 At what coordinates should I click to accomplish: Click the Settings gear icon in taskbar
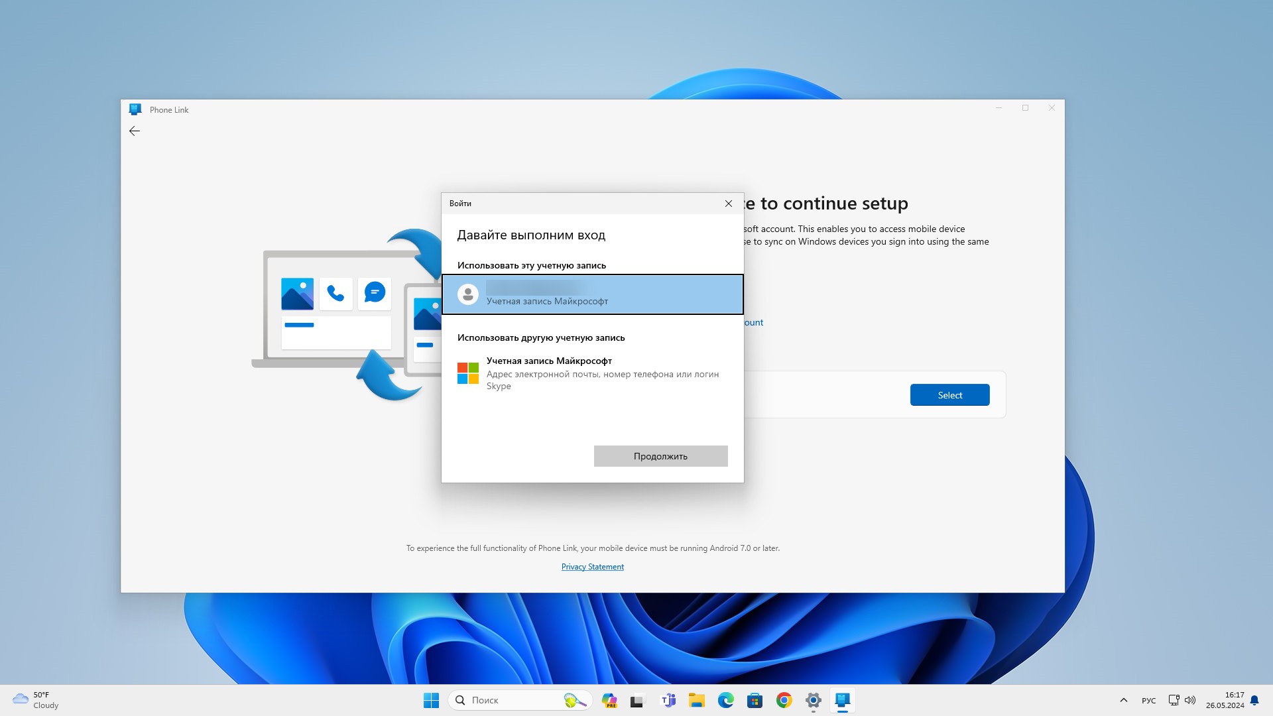(812, 699)
